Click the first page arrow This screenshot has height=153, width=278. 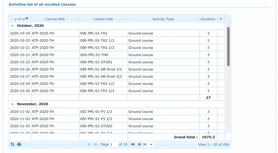coord(89,144)
